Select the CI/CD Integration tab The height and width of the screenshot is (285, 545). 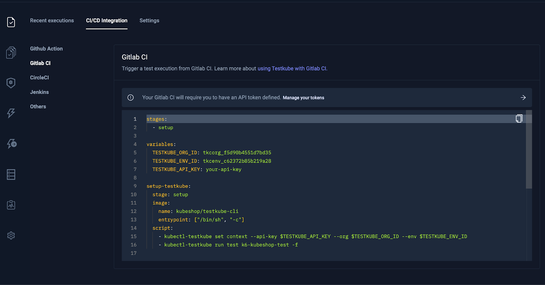(107, 20)
